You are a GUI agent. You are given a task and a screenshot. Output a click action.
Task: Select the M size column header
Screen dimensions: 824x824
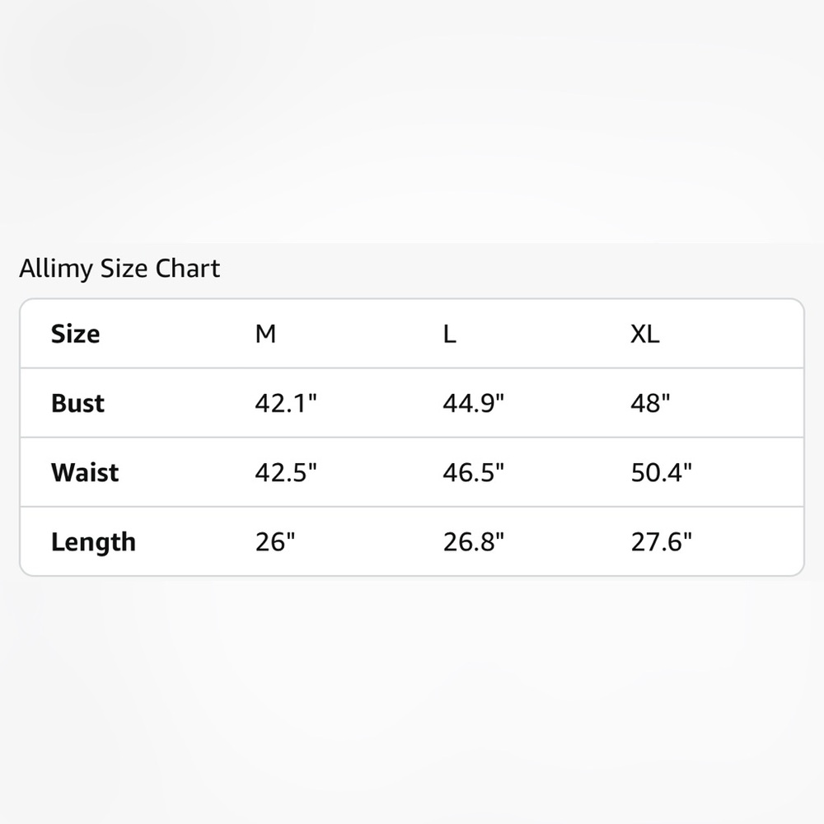265,334
